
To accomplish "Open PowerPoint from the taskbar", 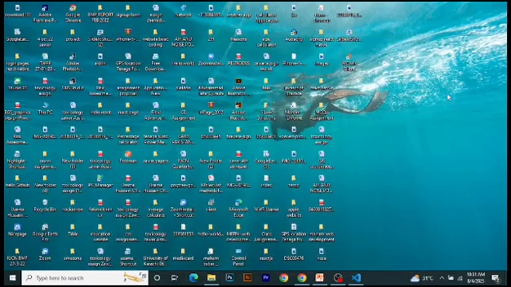I will click(x=320, y=278).
